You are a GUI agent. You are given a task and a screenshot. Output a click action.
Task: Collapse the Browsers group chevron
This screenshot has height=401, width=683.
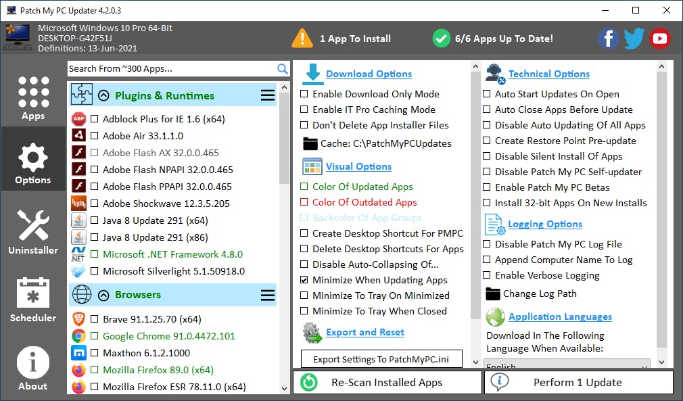(104, 295)
